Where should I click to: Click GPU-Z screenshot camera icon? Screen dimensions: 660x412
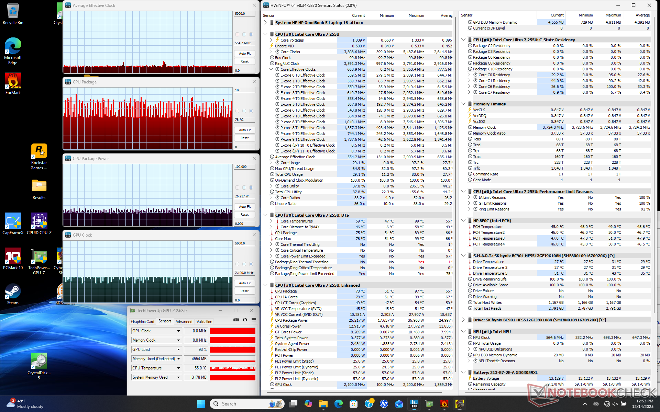pyautogui.click(x=236, y=320)
